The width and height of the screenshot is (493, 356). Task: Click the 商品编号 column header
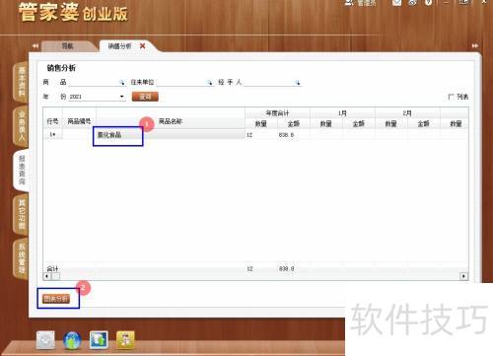79,121
